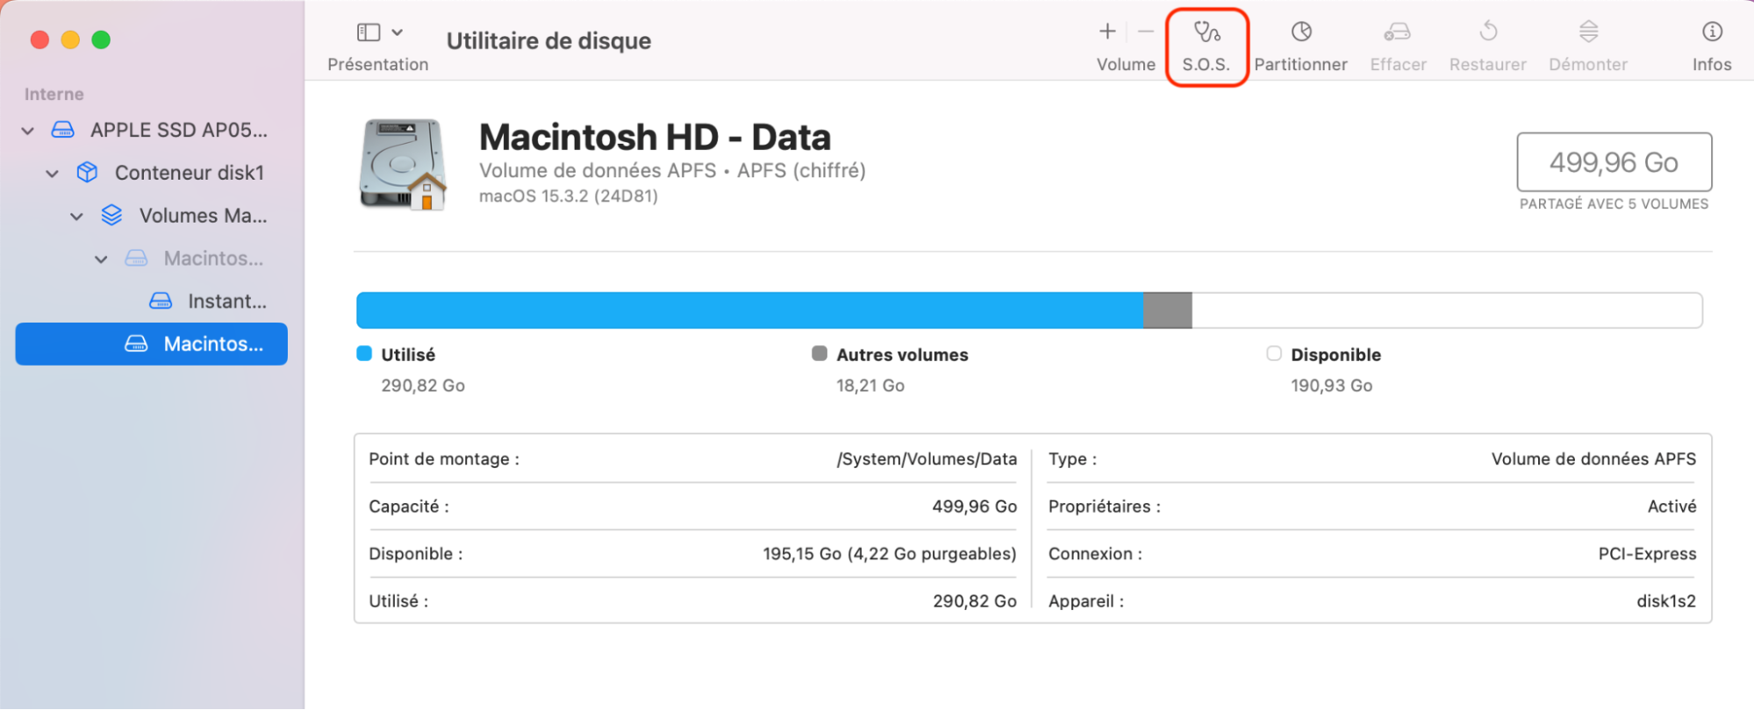Image resolution: width=1754 pixels, height=710 pixels.
Task: Click the yellow minimize window button
Action: coord(70,39)
